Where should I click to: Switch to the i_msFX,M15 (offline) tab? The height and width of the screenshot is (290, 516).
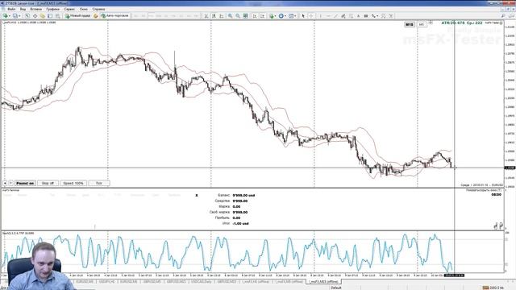324,282
